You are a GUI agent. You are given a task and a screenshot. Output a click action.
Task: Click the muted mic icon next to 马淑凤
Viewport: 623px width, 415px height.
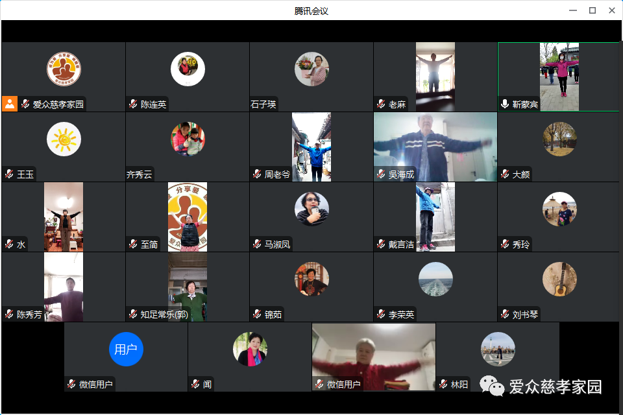257,244
